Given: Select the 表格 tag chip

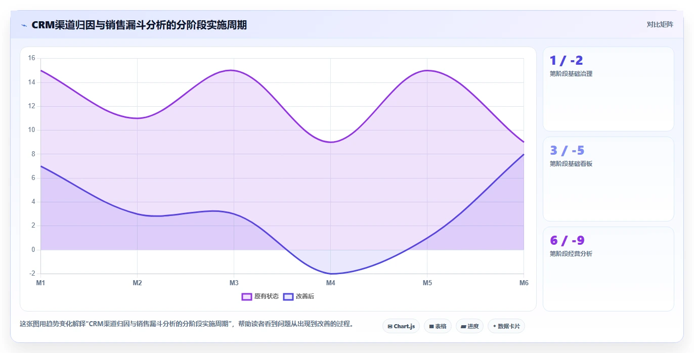Looking at the screenshot, I should pyautogui.click(x=438, y=326).
